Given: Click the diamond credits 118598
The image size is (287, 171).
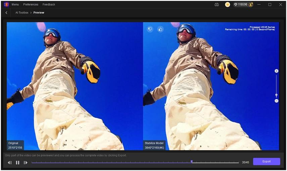Looking at the screenshot, I should pos(241,4).
